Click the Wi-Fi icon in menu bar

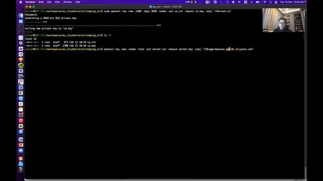(264, 2)
